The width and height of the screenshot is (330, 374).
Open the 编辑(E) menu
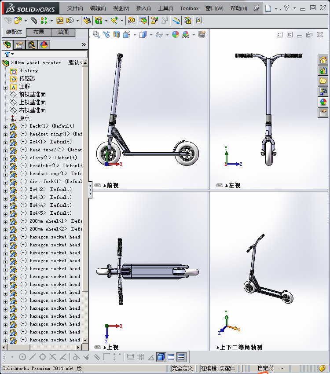coord(98,8)
